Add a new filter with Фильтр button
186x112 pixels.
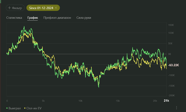click(x=15, y=8)
